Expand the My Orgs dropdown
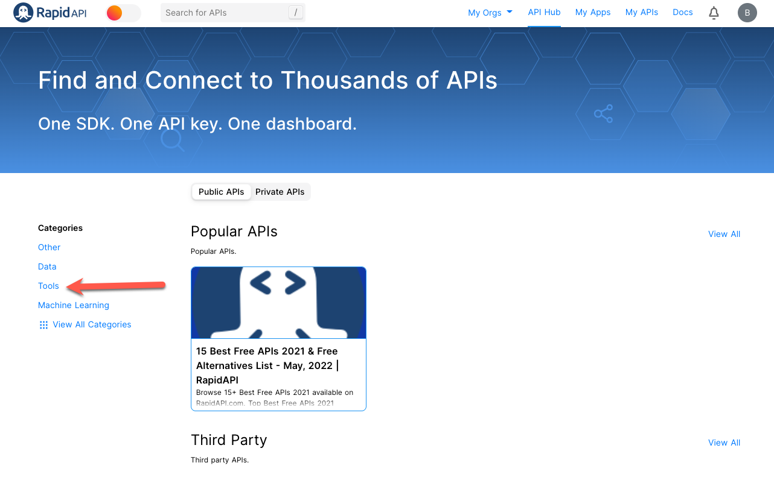 [x=490, y=13]
